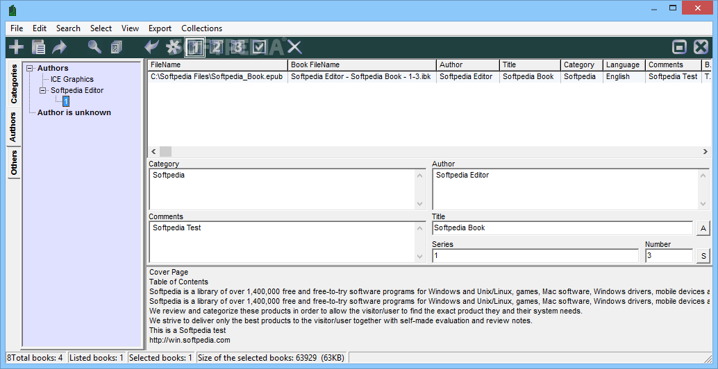Viewport: 718px width, 369px height.
Task: Click the checkmark box toolbar icon
Action: 259,46
